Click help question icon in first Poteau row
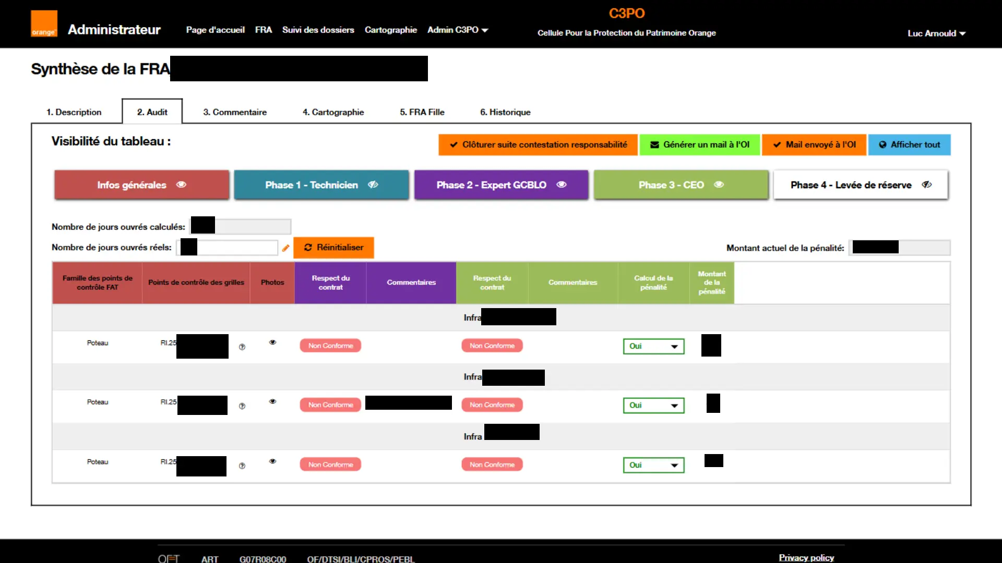 242,347
